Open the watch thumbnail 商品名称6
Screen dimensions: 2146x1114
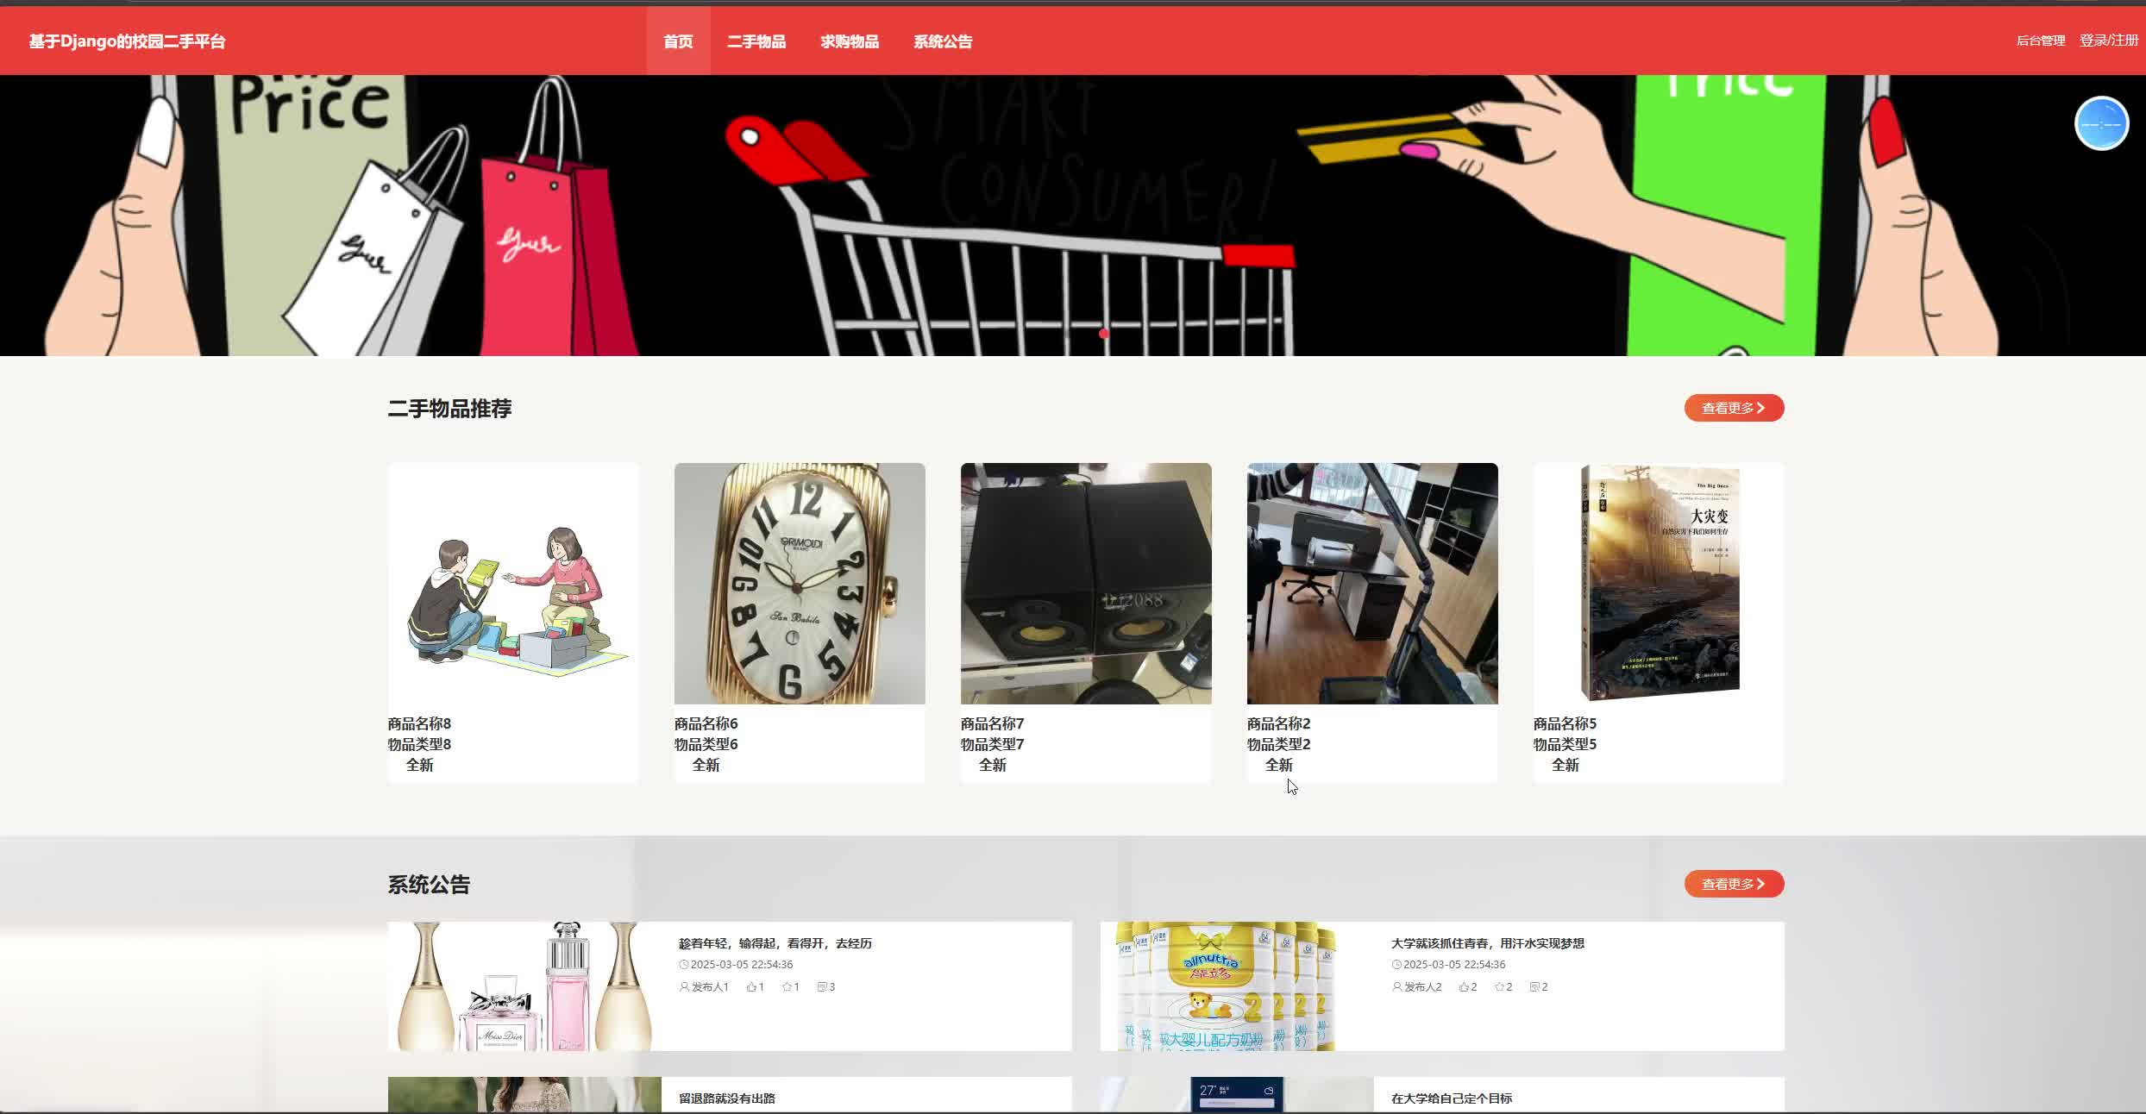800,584
